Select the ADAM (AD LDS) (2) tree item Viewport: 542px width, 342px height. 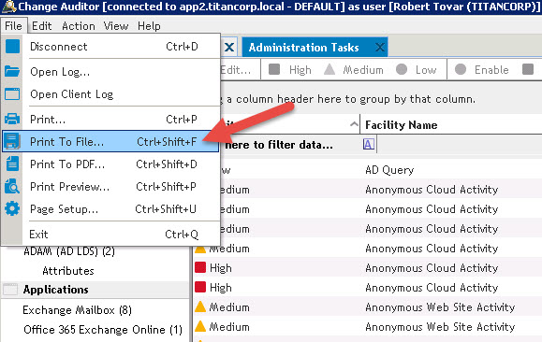pyautogui.click(x=69, y=250)
